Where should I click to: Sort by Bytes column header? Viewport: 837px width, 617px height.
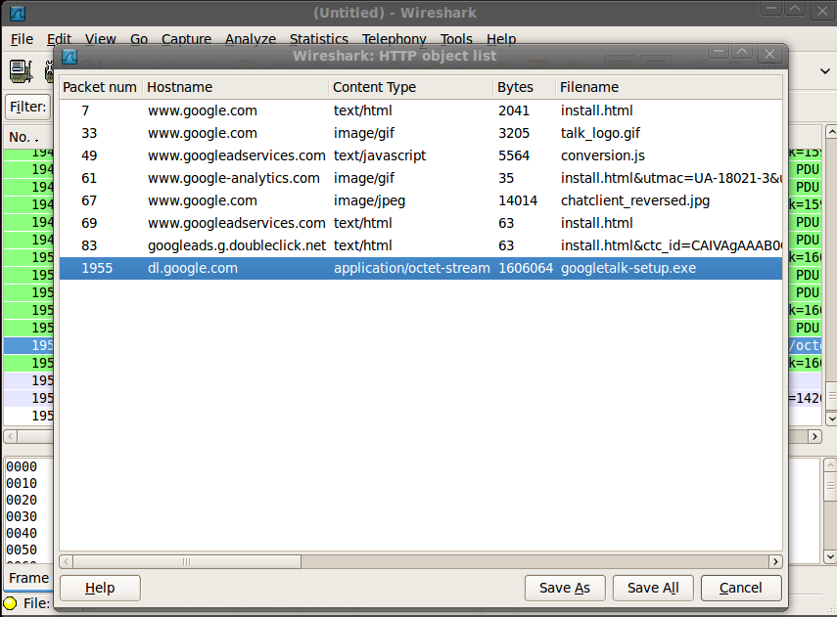pos(524,87)
